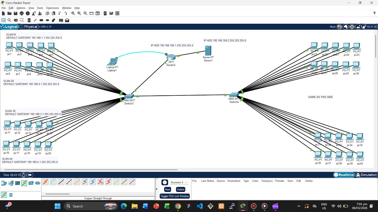Click the Delete scenario button
Viewport: 378px width, 212px height.
point(180,190)
